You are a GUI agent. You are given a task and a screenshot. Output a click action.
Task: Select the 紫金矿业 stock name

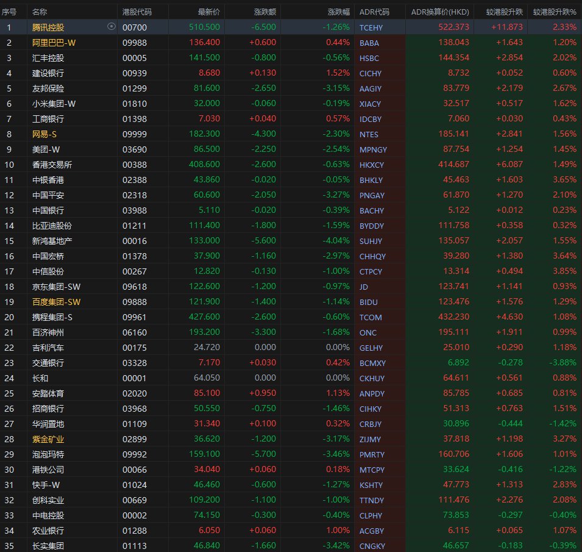coord(48,439)
